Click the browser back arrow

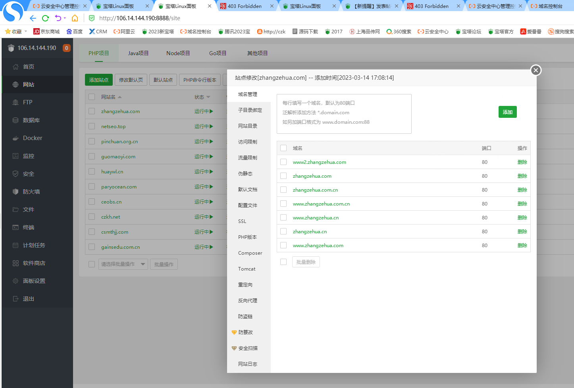tap(33, 18)
